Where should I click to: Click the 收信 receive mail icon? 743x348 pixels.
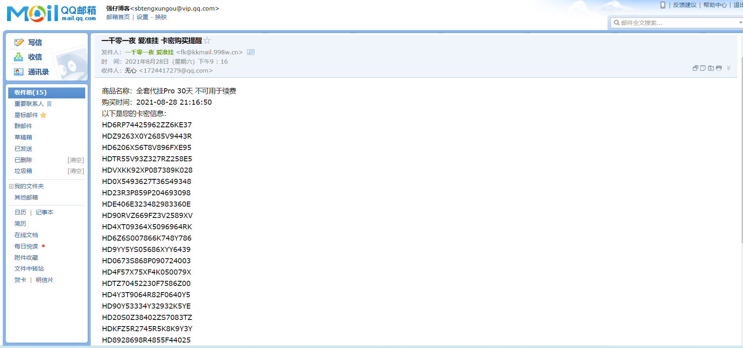[18, 57]
